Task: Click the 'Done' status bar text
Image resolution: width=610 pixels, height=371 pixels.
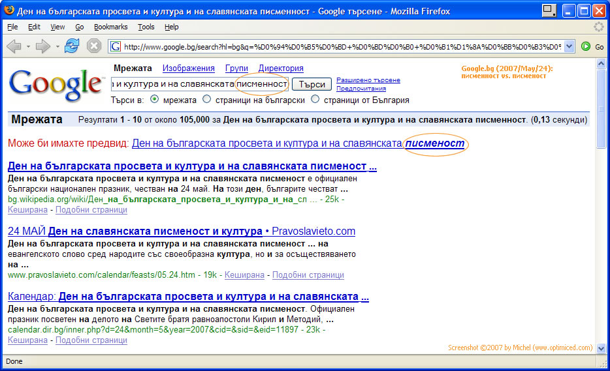Action: [14, 361]
